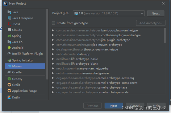
Task: Expand net.databinder data-app entry
Action: (53, 54)
